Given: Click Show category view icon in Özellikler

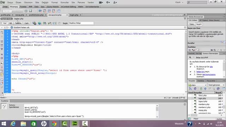Looking at the screenshot, I should (x=190, y=50).
